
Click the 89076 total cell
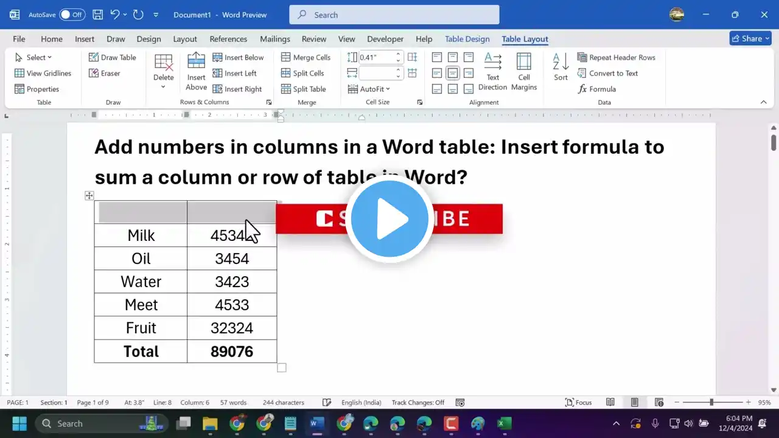coord(232,352)
